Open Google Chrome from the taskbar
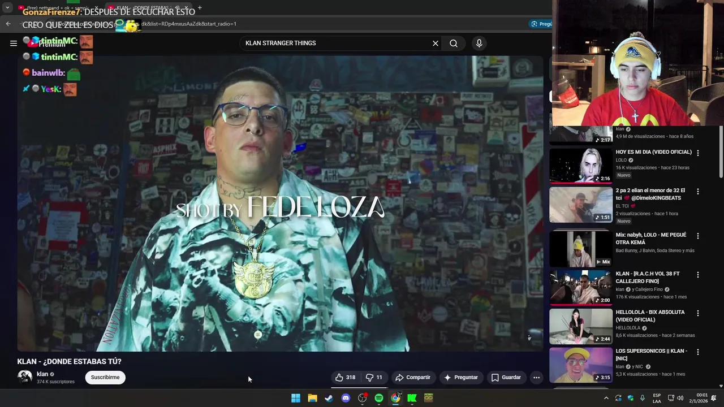This screenshot has width=724, height=407. tap(395, 398)
